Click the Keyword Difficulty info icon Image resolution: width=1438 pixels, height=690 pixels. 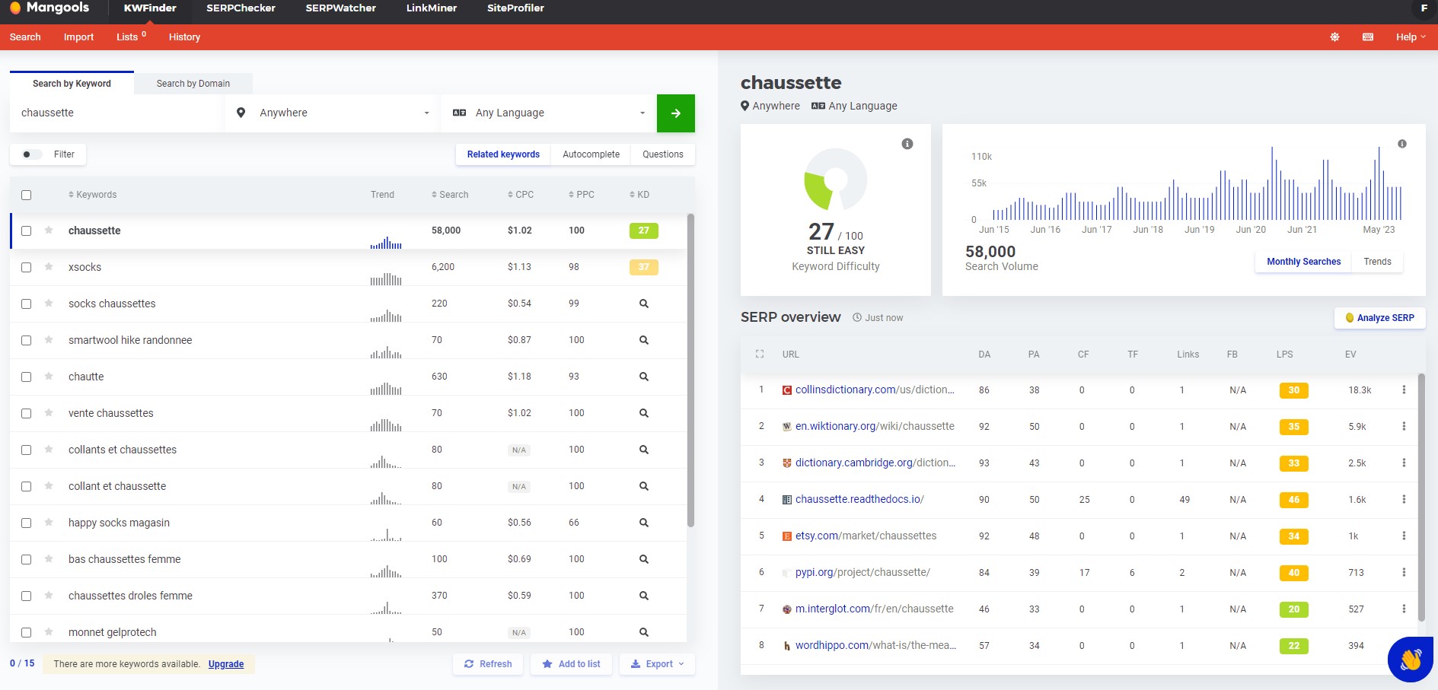[907, 144]
